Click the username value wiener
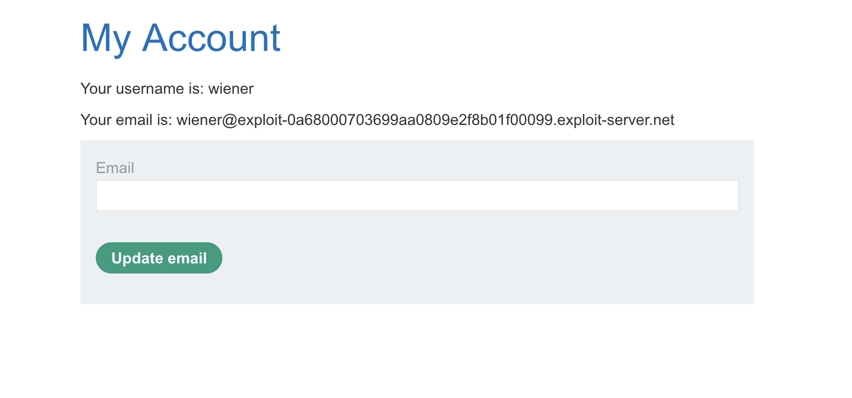This screenshot has width=852, height=398. pos(231,89)
